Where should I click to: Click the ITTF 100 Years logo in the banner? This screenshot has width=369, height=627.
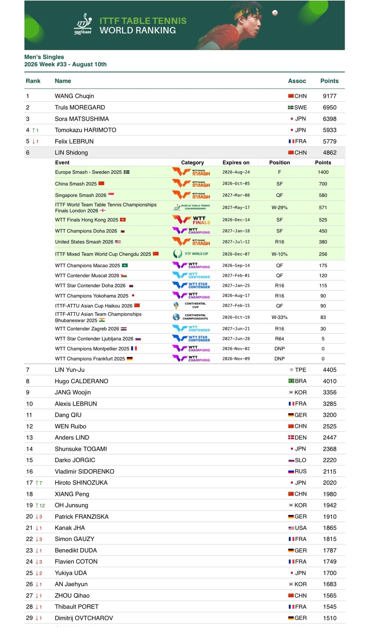(x=83, y=24)
